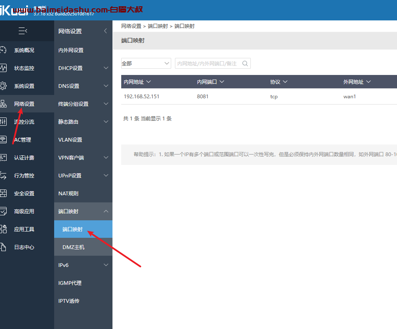Collapse the 网络设置 submenu panel arrow
The width and height of the screenshot is (397, 329).
pos(105,31)
